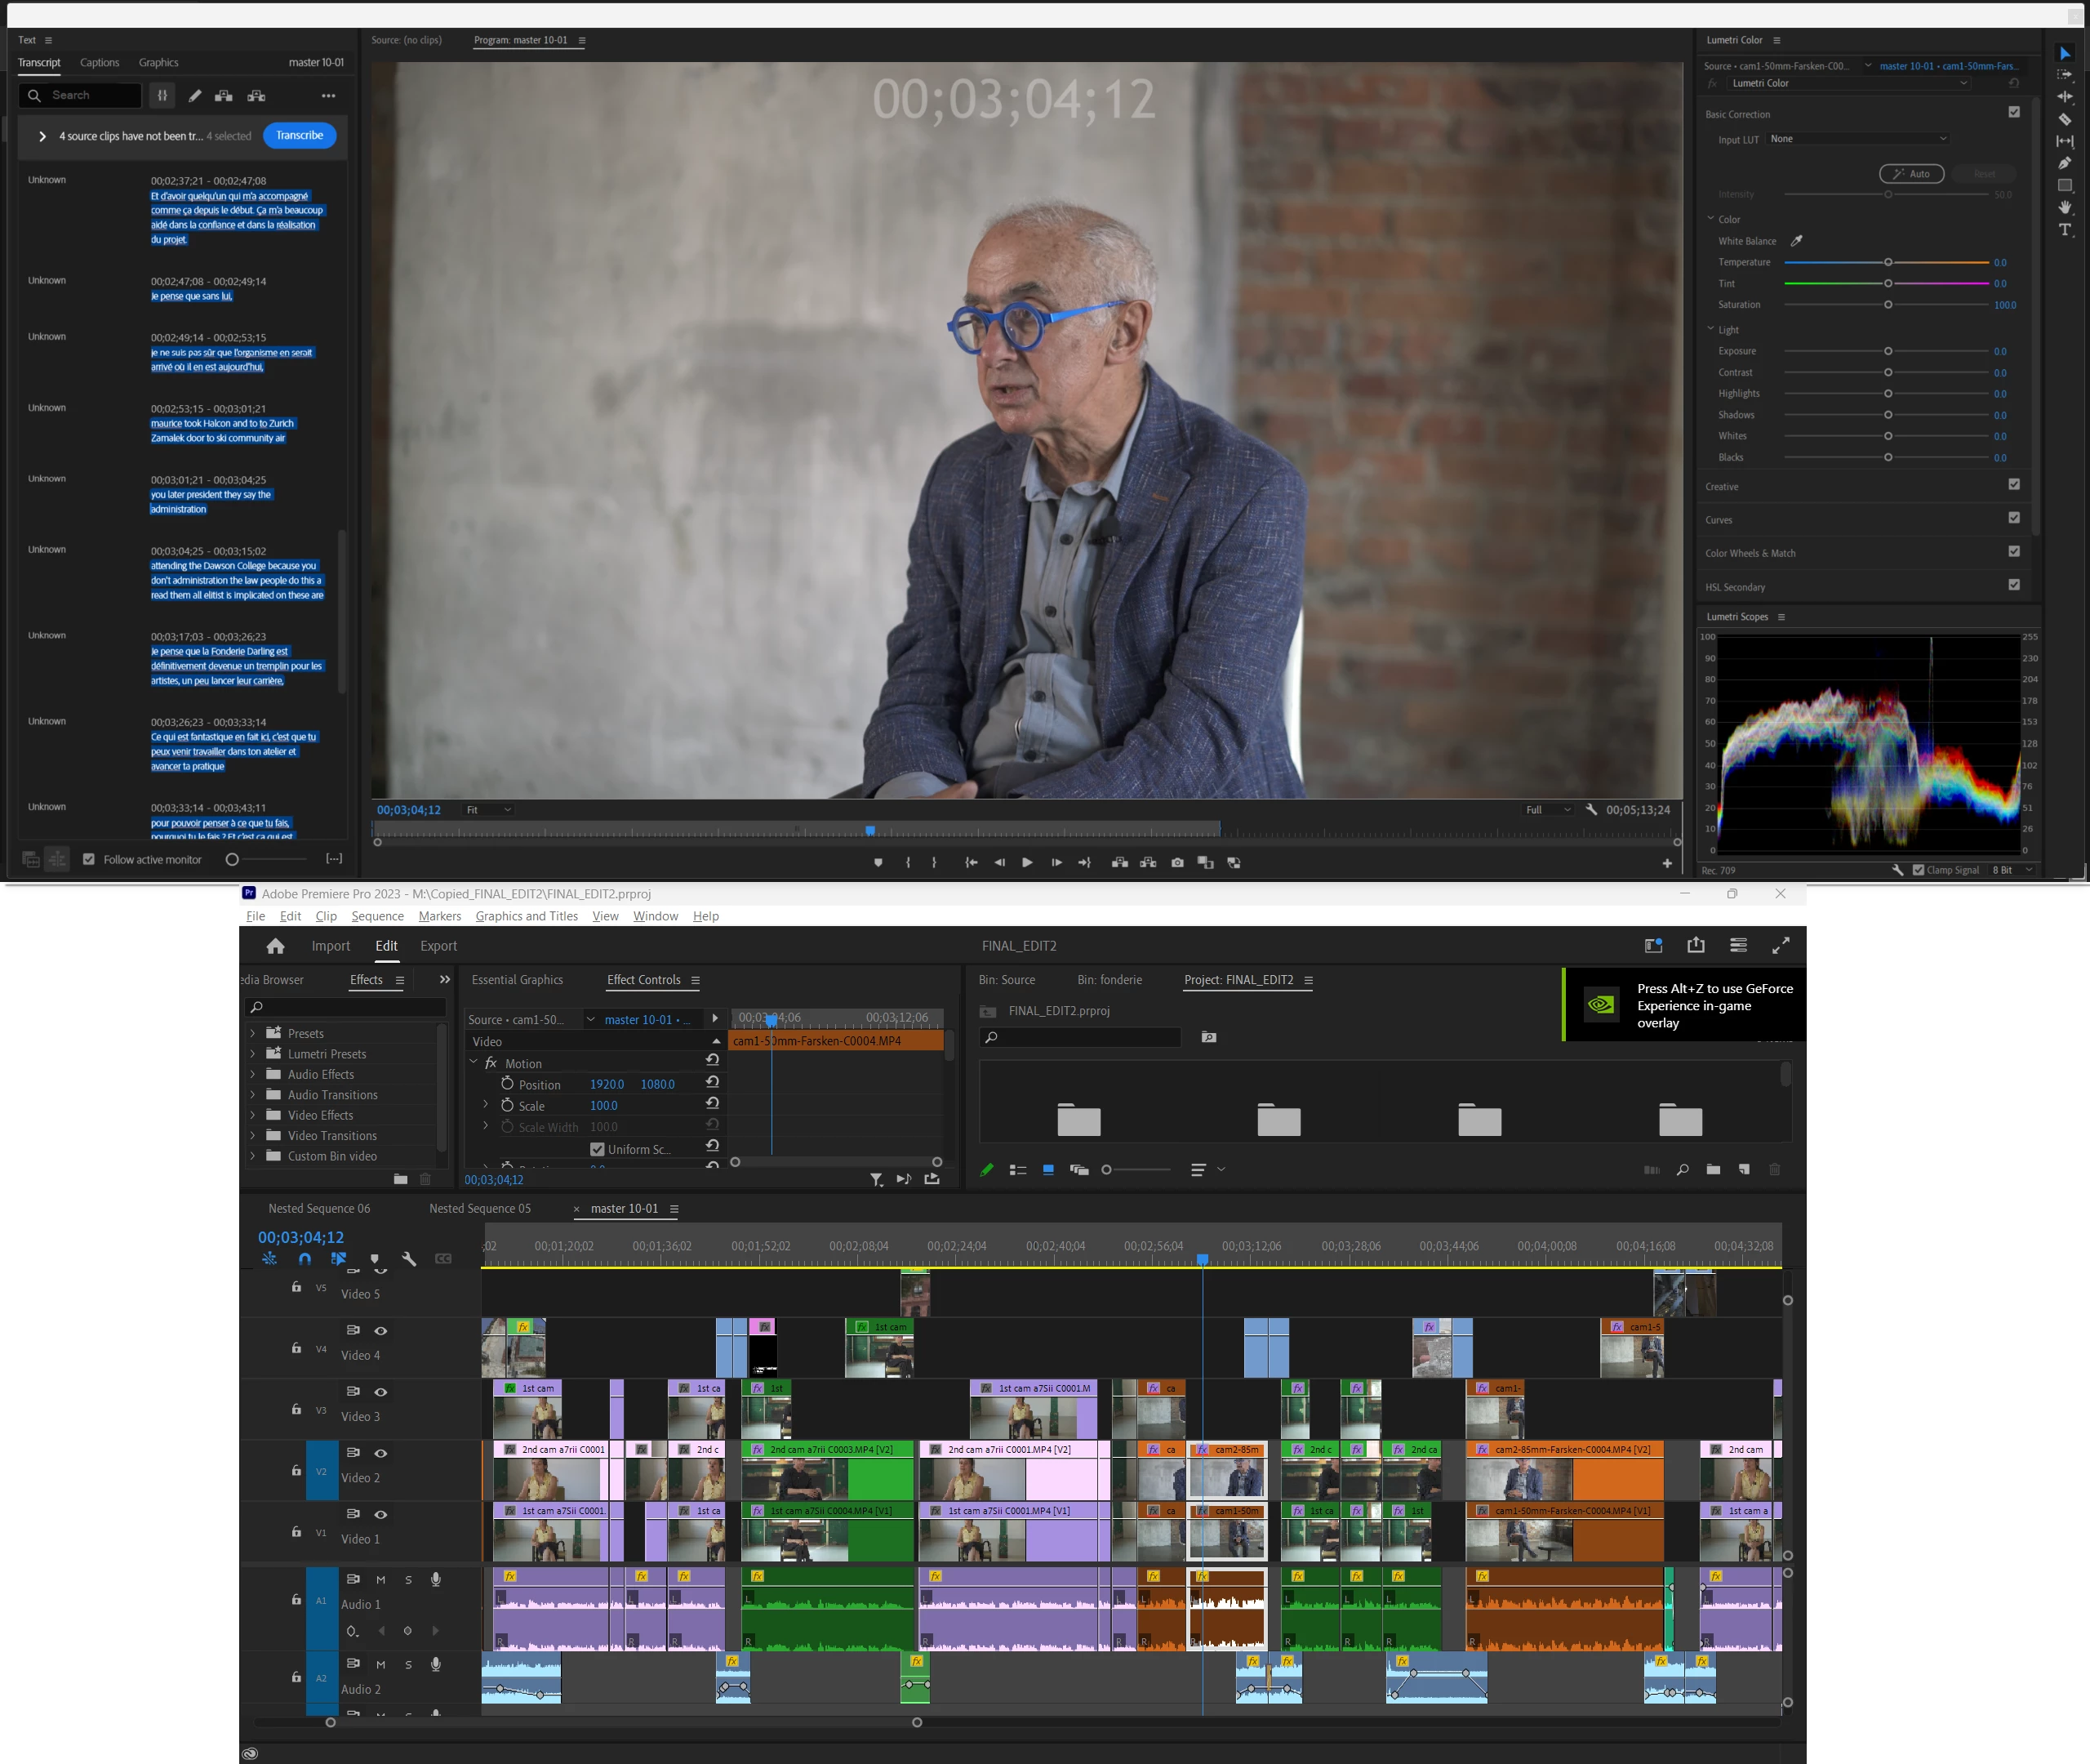Select the Type tool
Viewport: 2090px width, 1764px height.
coord(2064,230)
